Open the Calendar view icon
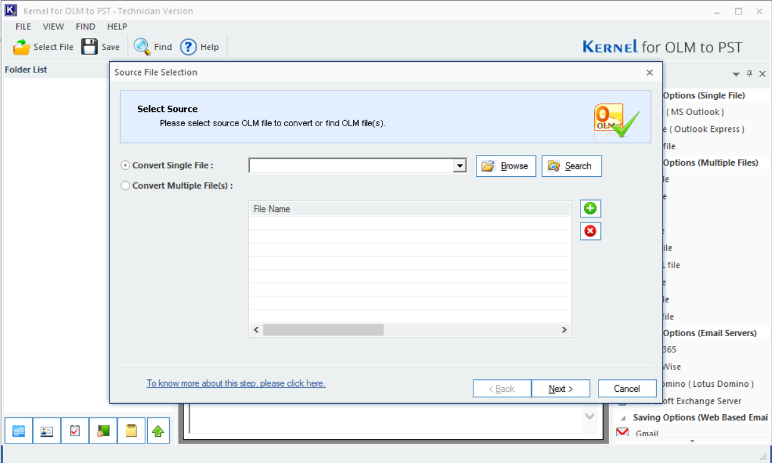The width and height of the screenshot is (772, 463). (19, 431)
